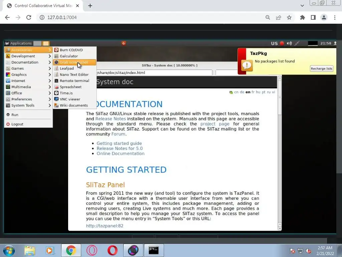Expand the System Tools submenu
The height and width of the screenshot is (257, 342).
click(28, 105)
